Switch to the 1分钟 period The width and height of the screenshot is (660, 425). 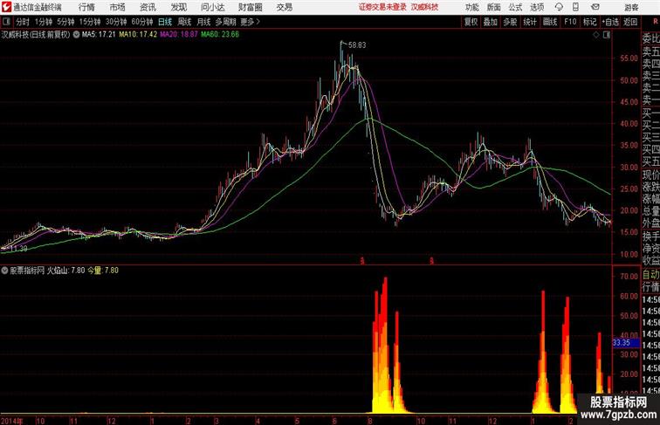click(x=44, y=22)
